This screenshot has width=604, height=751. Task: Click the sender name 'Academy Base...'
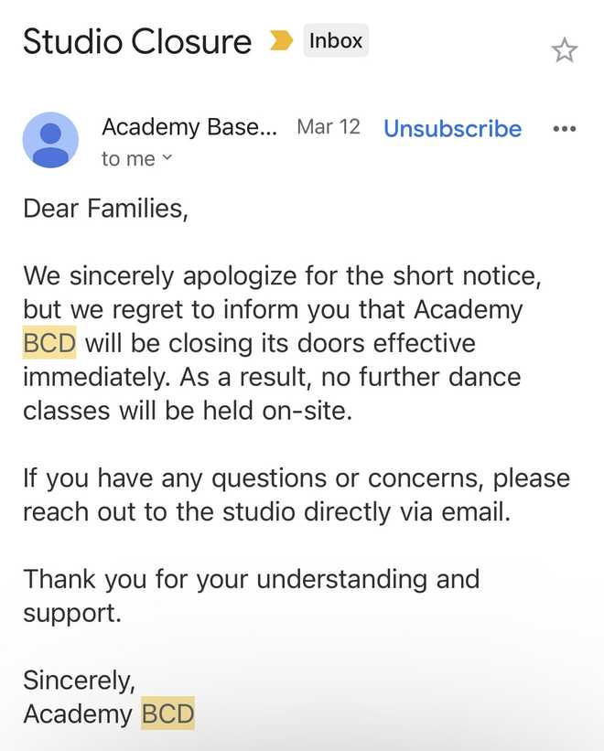point(190,127)
